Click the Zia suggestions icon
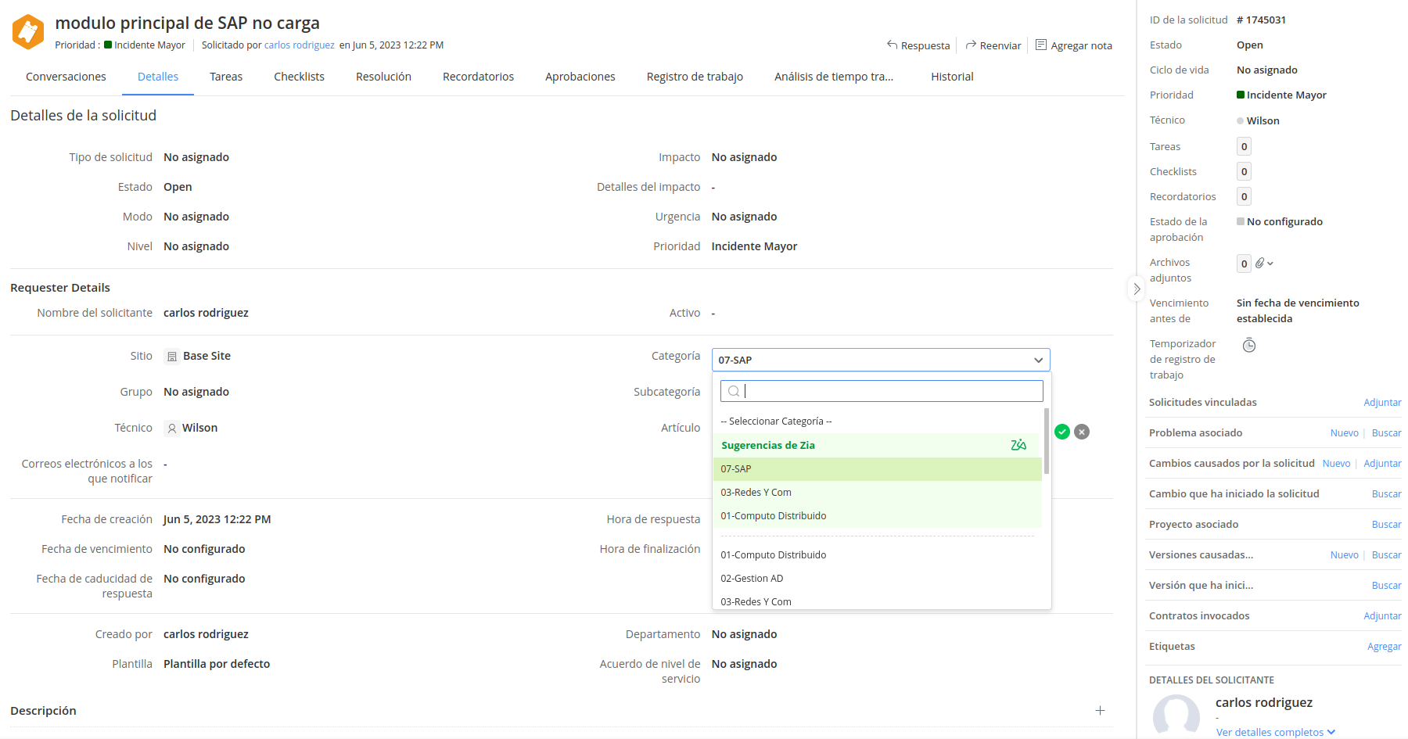This screenshot has width=1408, height=739. (x=1018, y=445)
